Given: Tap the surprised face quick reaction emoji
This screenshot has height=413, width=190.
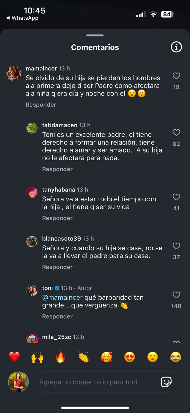Looking at the screenshot, I should click(152, 357).
